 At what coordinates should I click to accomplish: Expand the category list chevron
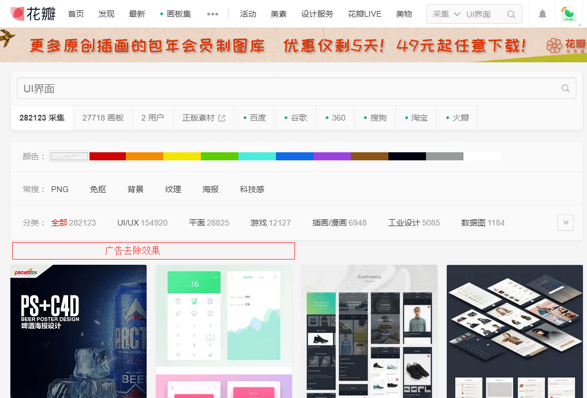click(x=565, y=223)
